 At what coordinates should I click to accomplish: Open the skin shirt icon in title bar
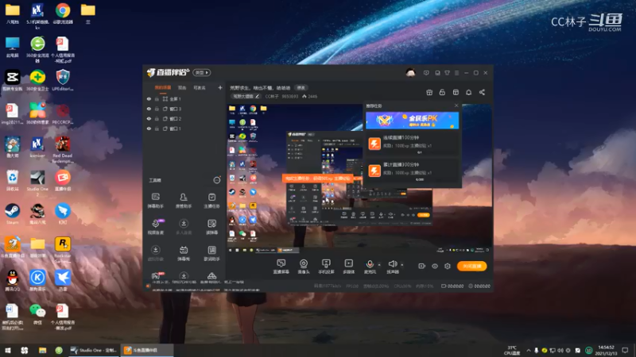point(447,73)
